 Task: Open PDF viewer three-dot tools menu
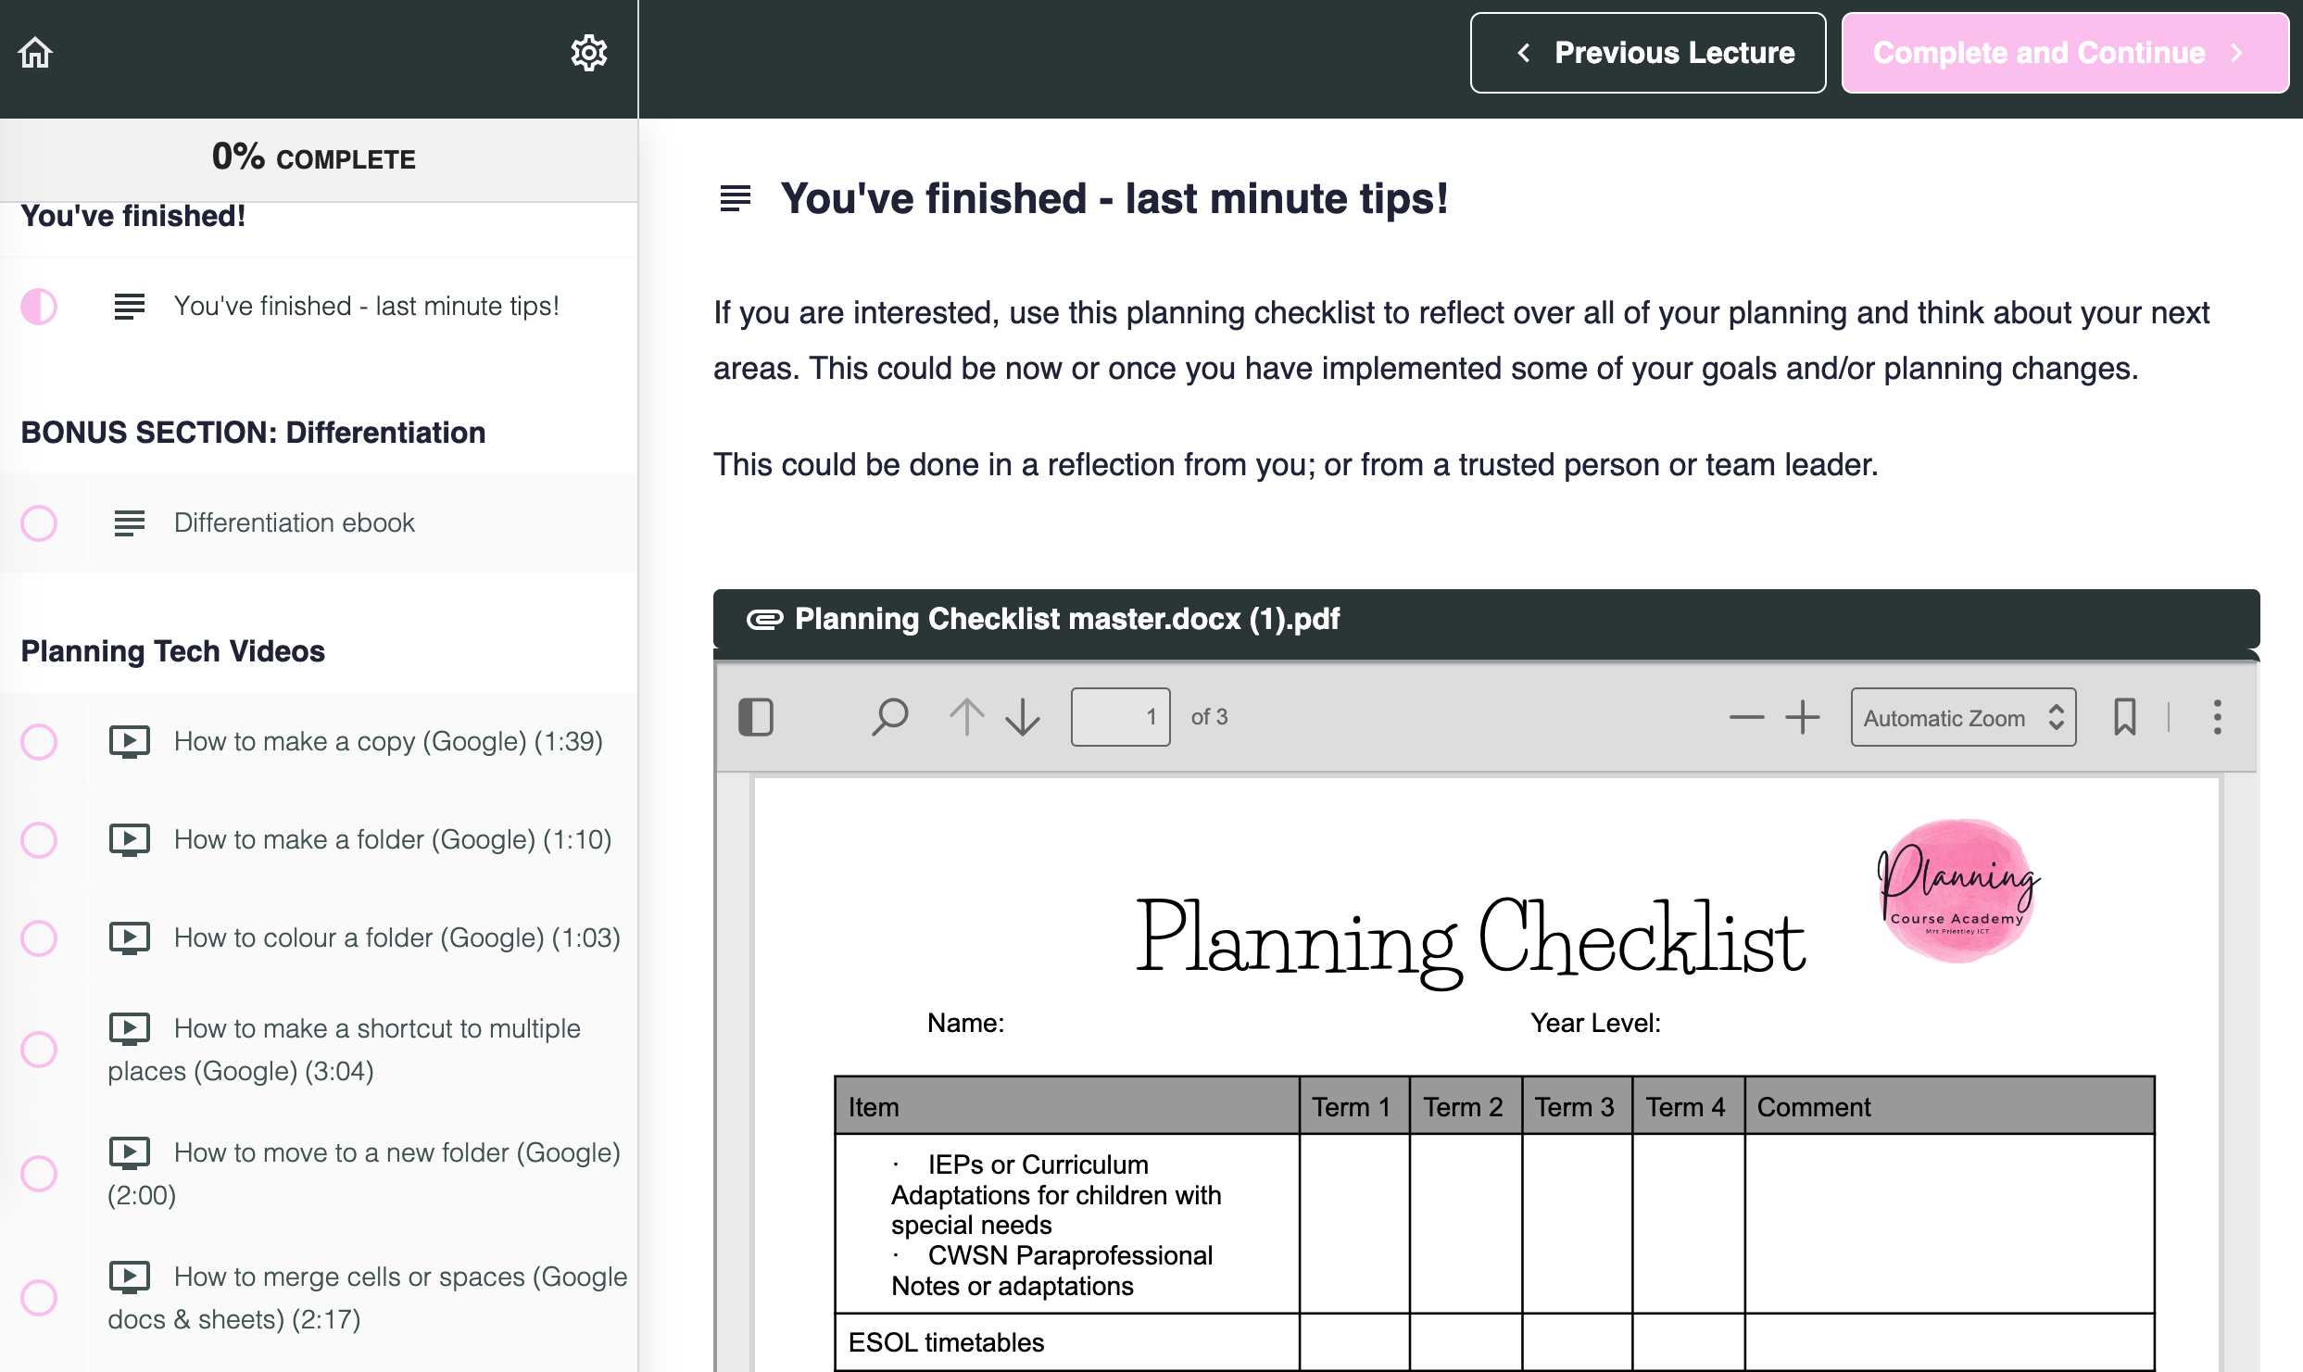coord(2217,717)
